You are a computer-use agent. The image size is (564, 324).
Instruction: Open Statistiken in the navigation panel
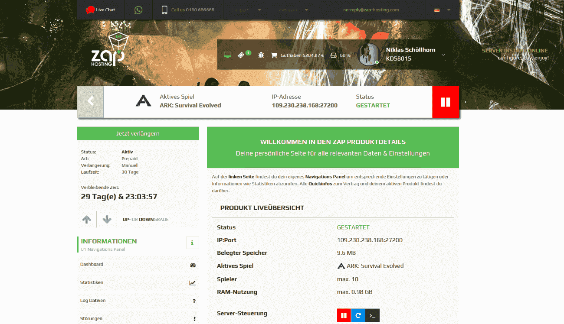click(x=138, y=283)
